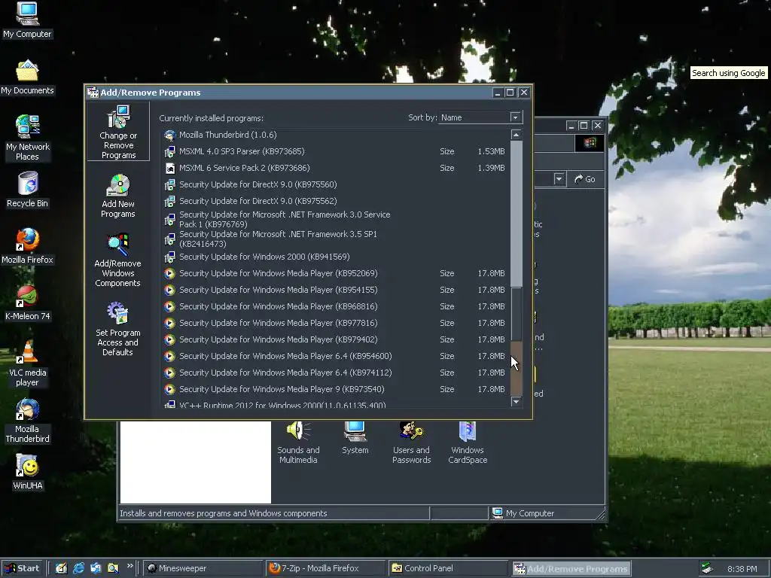
Task: Click scroll up arrow in program list
Action: [516, 135]
